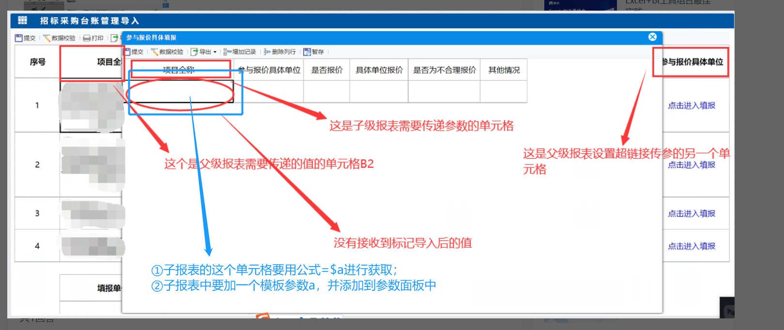Click row number 1 in 序号 column
Viewport: 784px width, 330px height.
37,105
